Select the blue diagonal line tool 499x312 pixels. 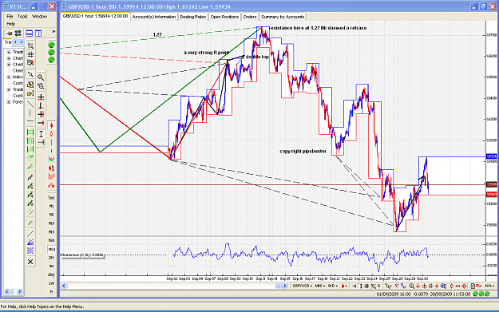30,234
